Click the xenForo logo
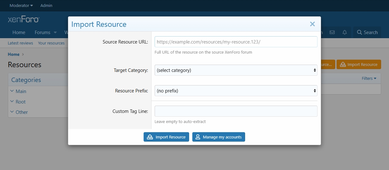The image size is (389, 170). [x=23, y=20]
